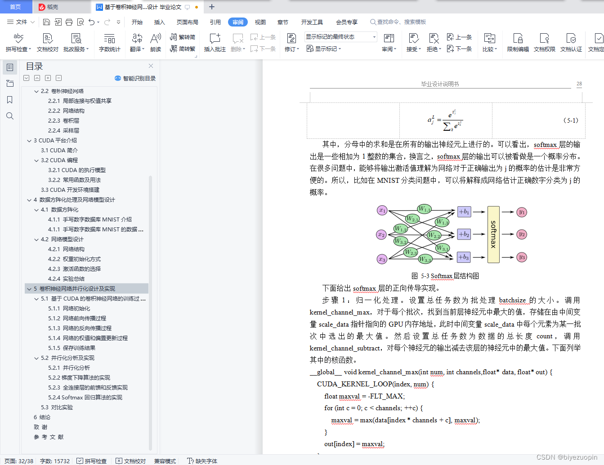Switch to the 插入 ribbon tab

[160, 22]
